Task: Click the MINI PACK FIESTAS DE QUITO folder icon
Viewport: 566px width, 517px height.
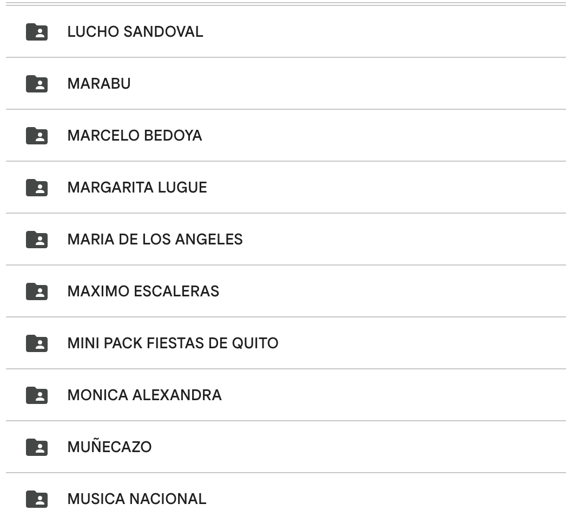Action: [x=37, y=343]
